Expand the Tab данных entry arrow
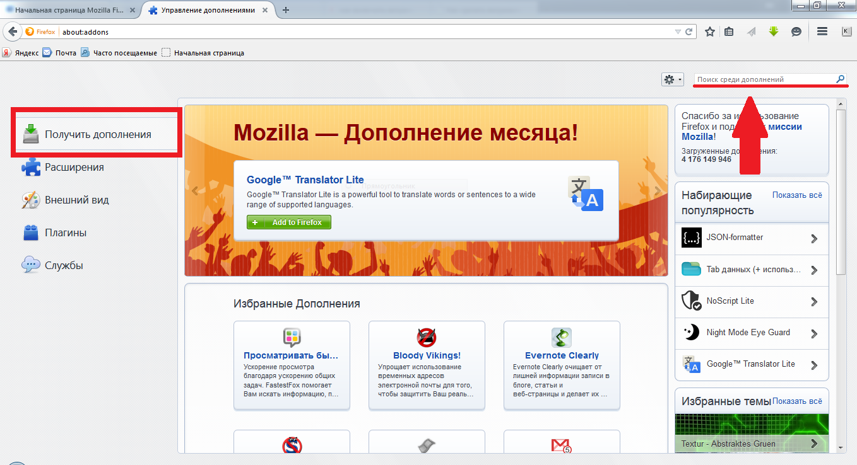857x465 pixels. click(x=814, y=270)
